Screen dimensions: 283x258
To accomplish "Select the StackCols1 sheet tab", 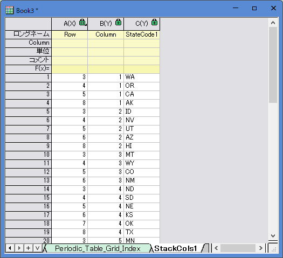I will (176, 248).
